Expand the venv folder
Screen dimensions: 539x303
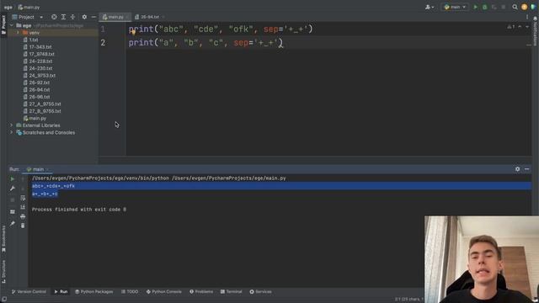click(x=18, y=33)
